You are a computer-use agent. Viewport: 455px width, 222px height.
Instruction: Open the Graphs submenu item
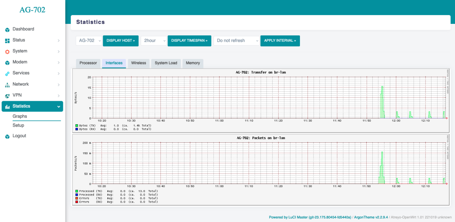pyautogui.click(x=20, y=116)
